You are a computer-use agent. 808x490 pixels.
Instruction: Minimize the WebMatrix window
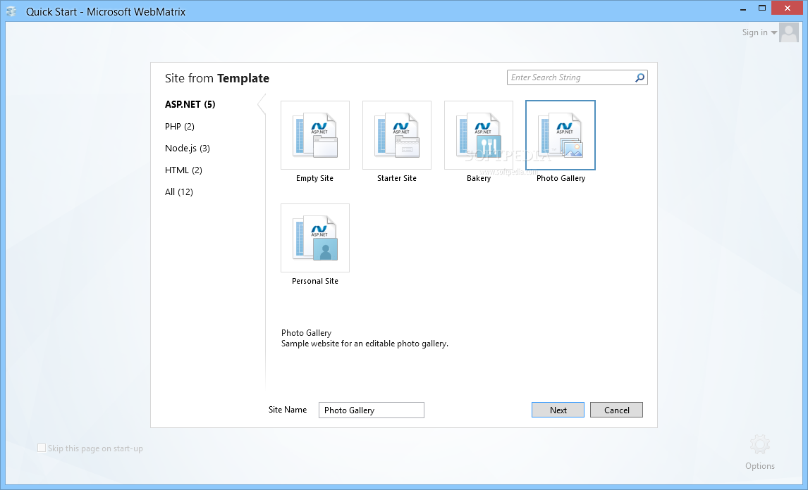click(x=743, y=8)
